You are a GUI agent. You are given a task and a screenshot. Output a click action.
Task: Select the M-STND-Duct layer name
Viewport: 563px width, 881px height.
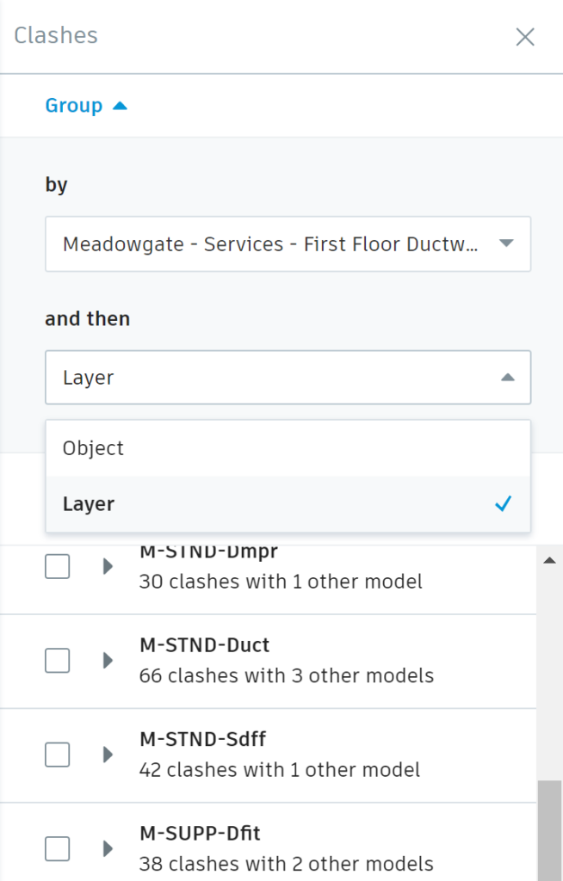click(205, 645)
